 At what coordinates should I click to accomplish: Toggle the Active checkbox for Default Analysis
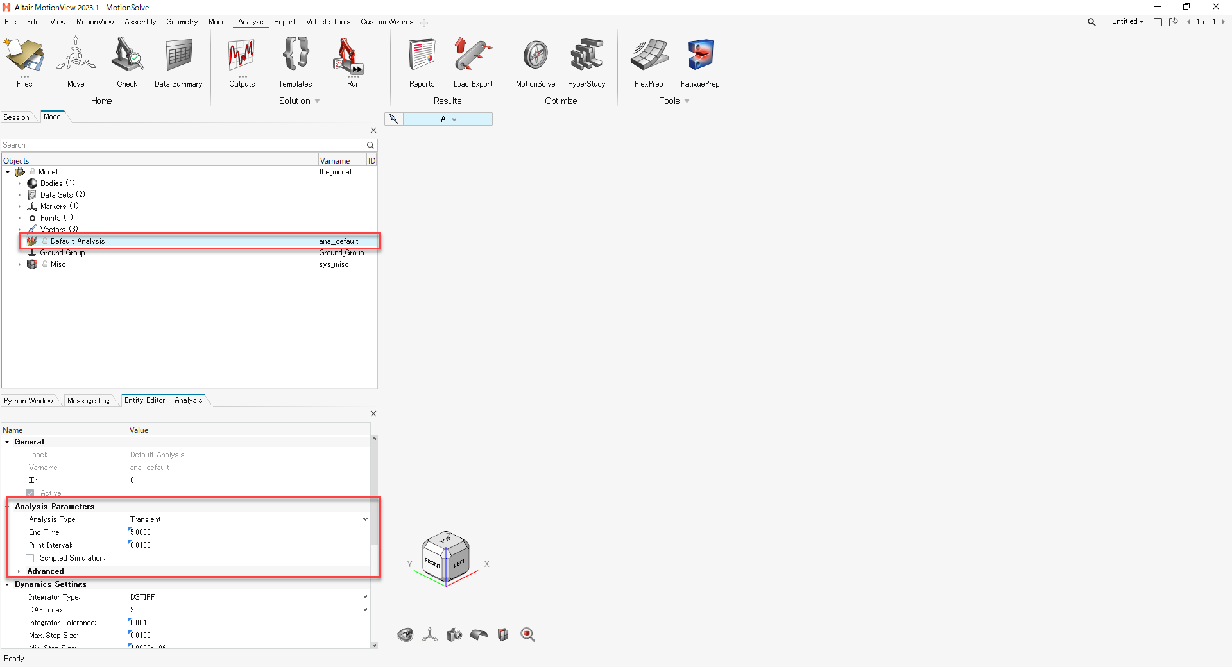pyautogui.click(x=30, y=493)
